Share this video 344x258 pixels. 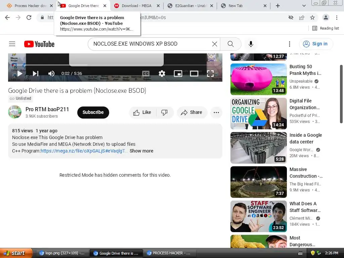[x=191, y=112]
